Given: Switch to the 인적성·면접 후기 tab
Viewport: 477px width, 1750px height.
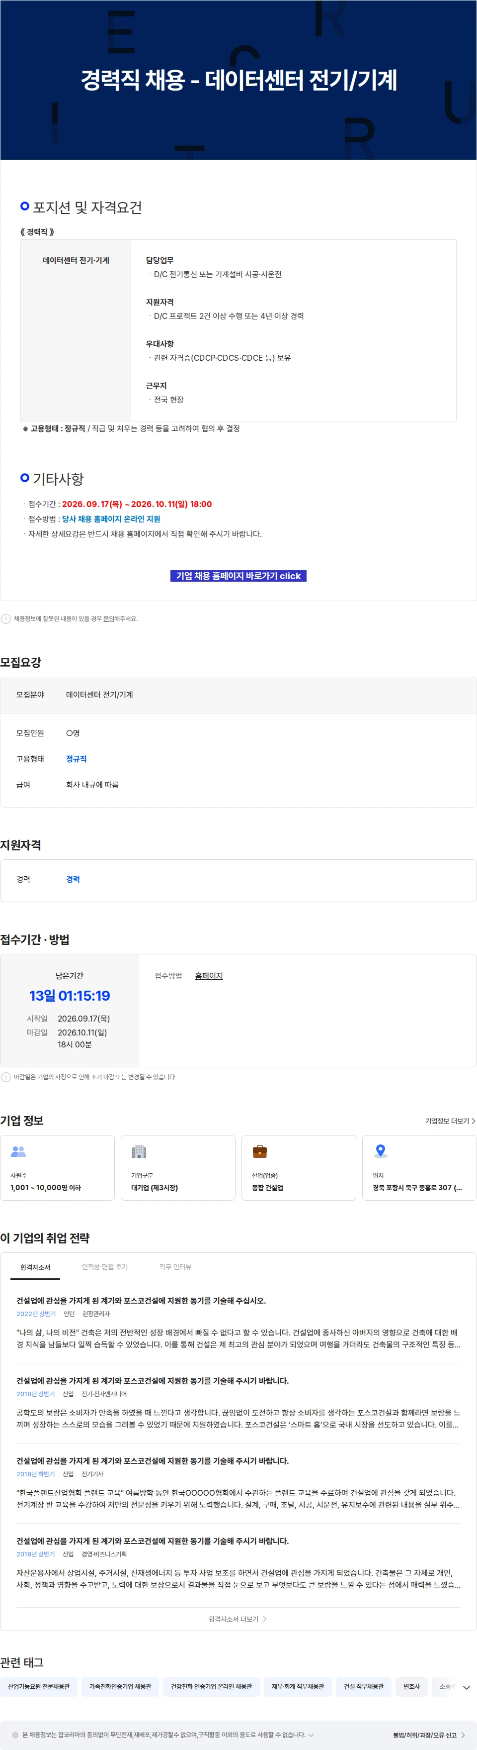Looking at the screenshot, I should click(x=104, y=1267).
